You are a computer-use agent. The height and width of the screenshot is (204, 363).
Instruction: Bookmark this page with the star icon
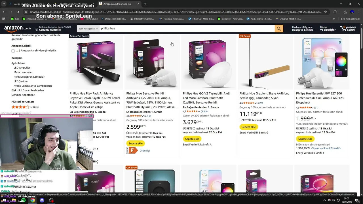(326, 12)
